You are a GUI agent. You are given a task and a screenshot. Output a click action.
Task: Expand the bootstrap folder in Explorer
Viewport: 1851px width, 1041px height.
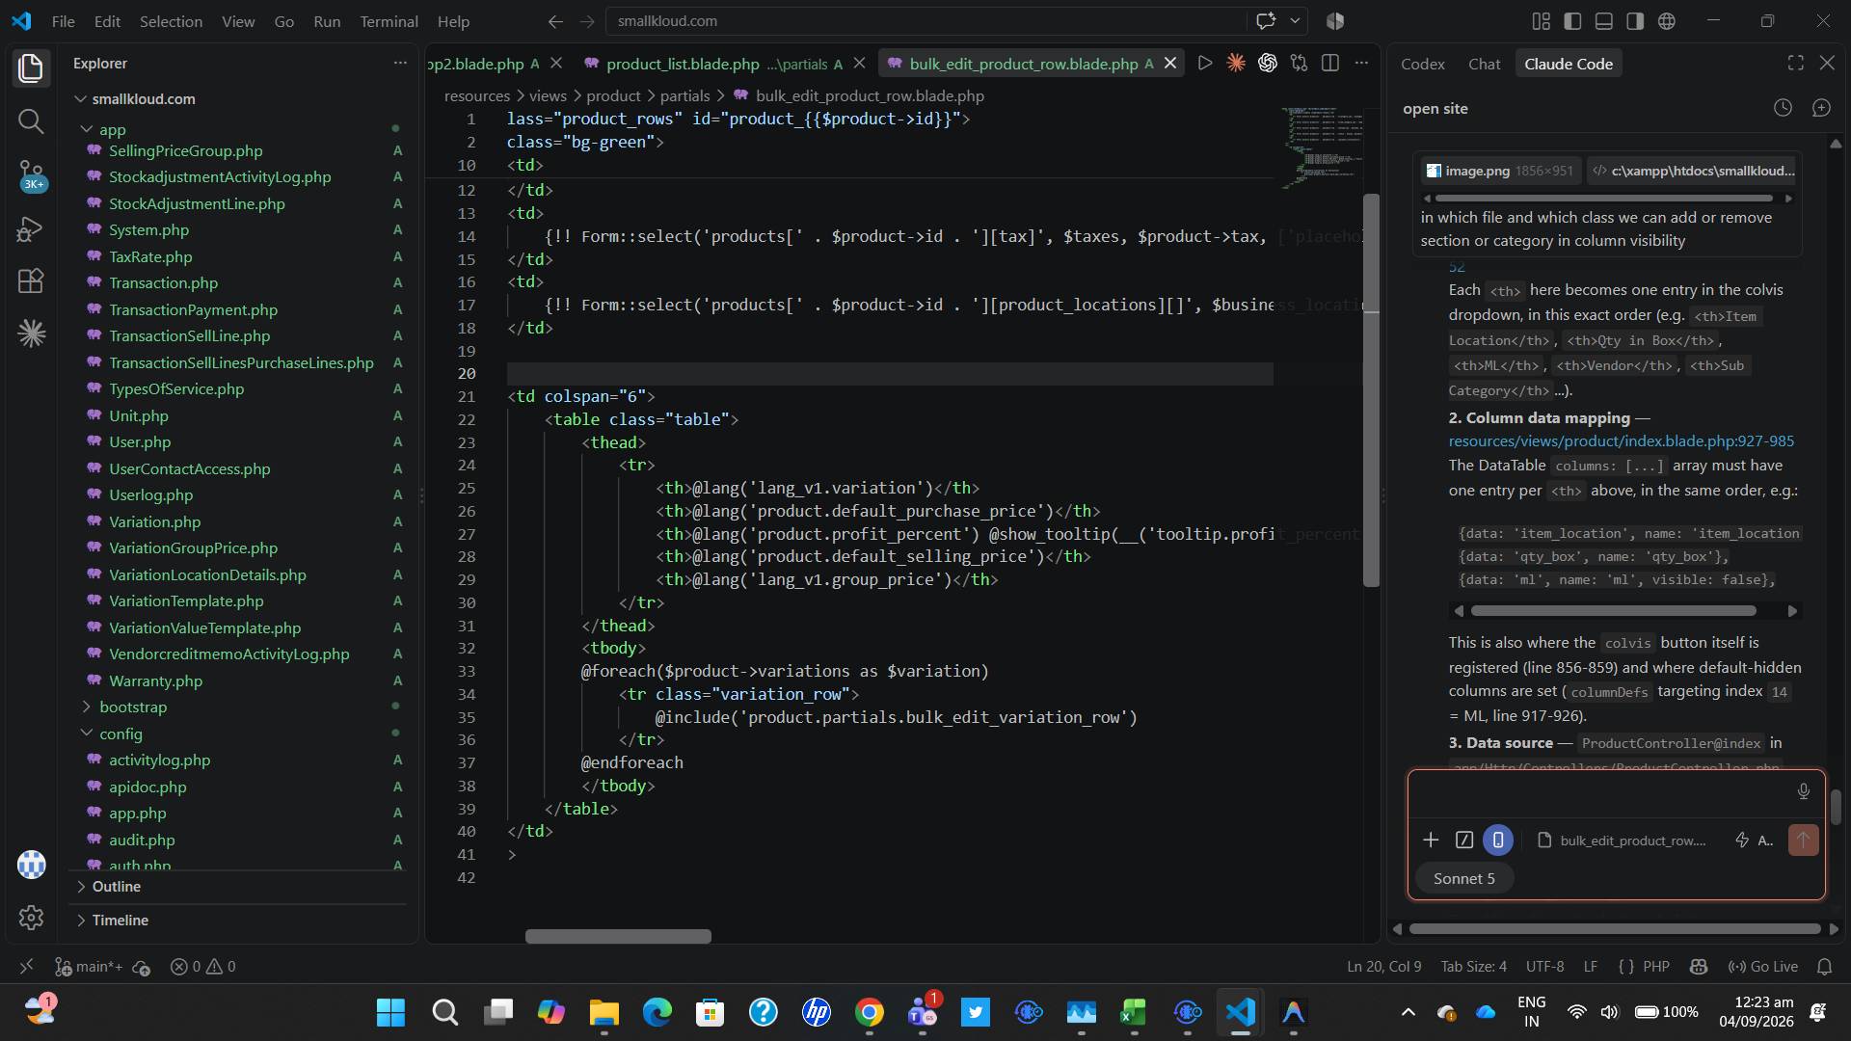133,707
